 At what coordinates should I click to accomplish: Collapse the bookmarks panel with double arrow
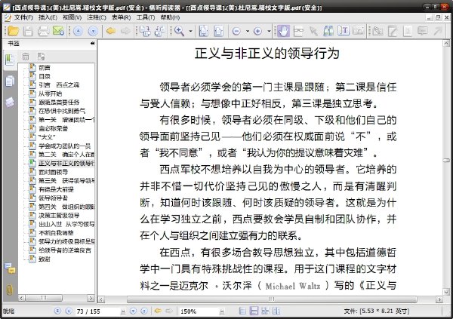click(91, 44)
